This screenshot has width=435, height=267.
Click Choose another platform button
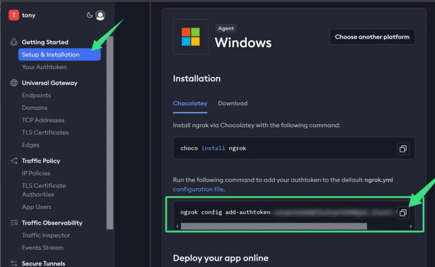click(x=372, y=37)
